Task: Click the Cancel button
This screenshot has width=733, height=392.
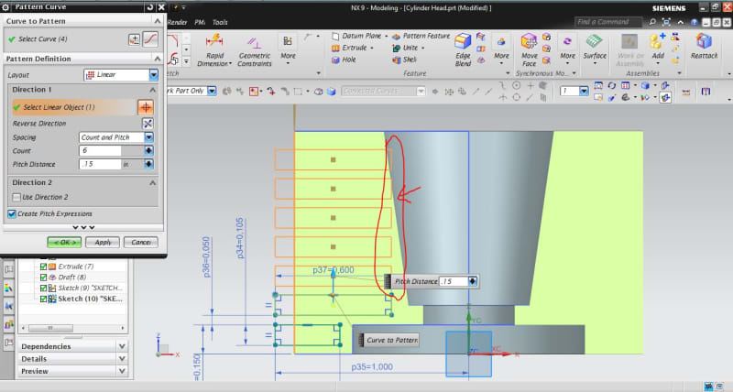Action: [141, 242]
